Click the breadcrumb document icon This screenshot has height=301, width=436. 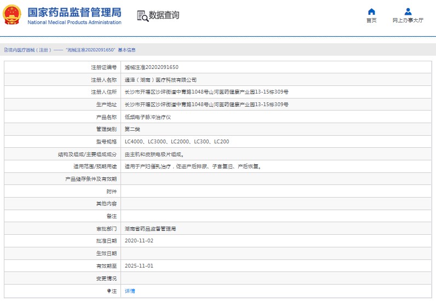tap(5, 50)
